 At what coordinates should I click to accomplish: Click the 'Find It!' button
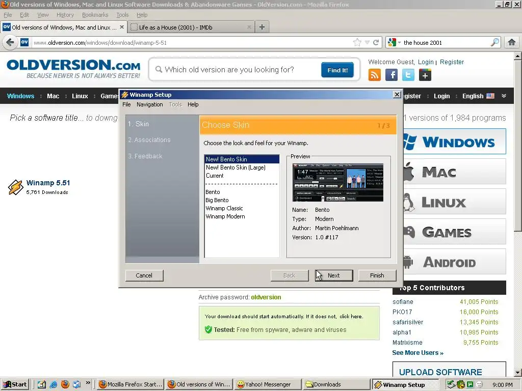(337, 70)
